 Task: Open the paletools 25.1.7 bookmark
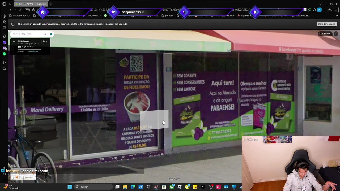[301, 16]
